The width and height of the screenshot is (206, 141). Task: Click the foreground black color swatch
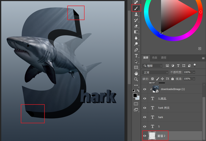[135, 96]
